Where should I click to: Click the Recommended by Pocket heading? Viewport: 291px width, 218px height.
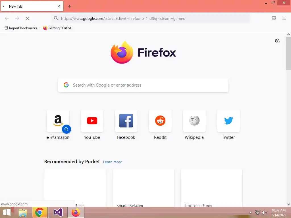72,162
